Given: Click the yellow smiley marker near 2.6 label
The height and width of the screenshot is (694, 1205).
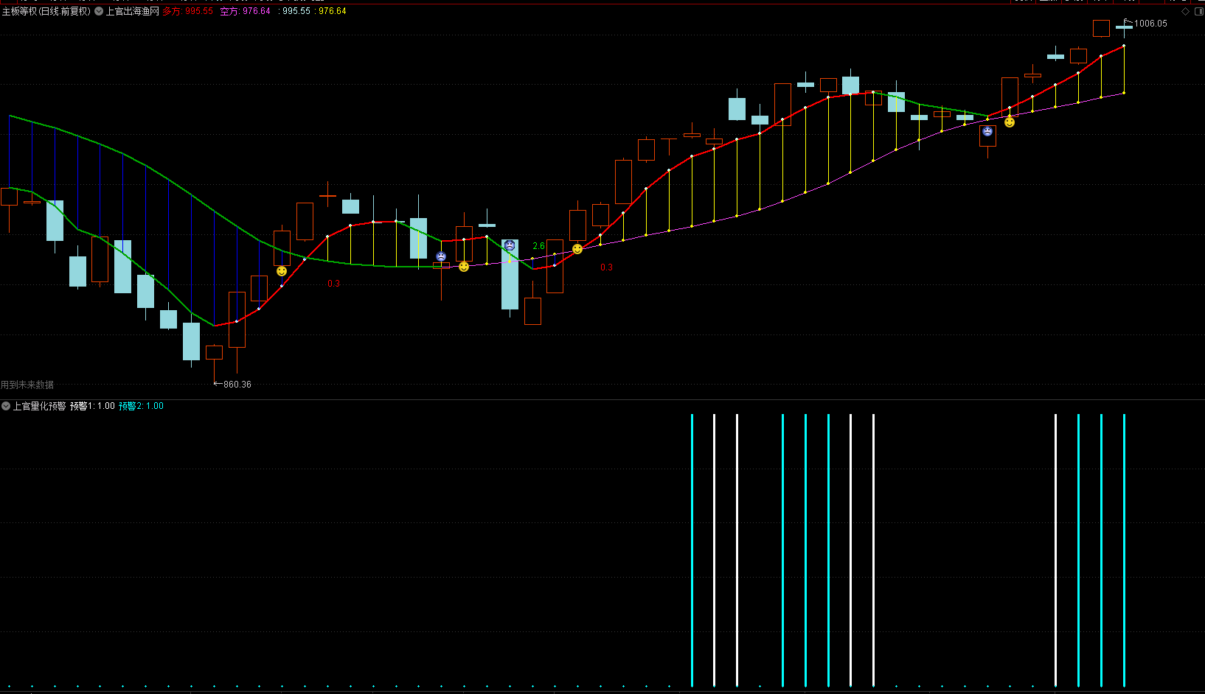Looking at the screenshot, I should click(x=577, y=249).
